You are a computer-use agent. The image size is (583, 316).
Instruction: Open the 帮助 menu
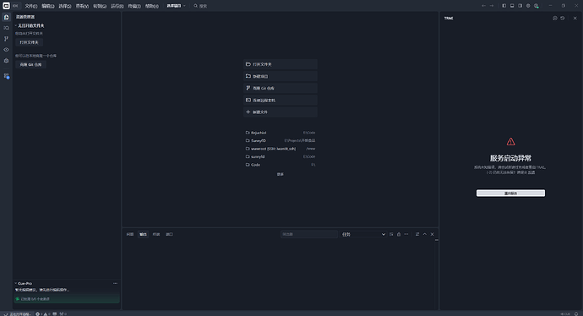152,6
